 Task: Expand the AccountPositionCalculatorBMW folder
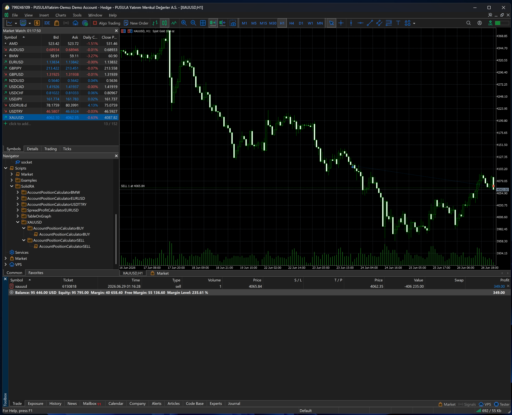[18, 192]
